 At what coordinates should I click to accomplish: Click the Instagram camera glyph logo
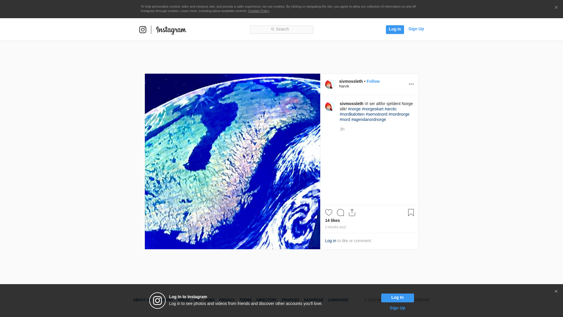click(143, 30)
